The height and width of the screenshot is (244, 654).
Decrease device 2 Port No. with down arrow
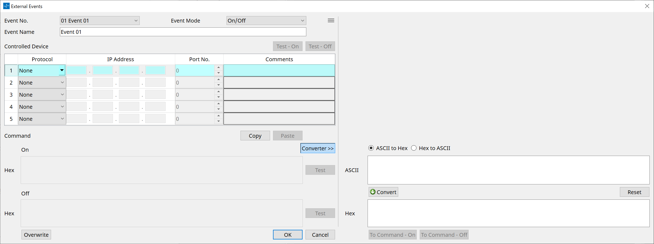click(218, 85)
